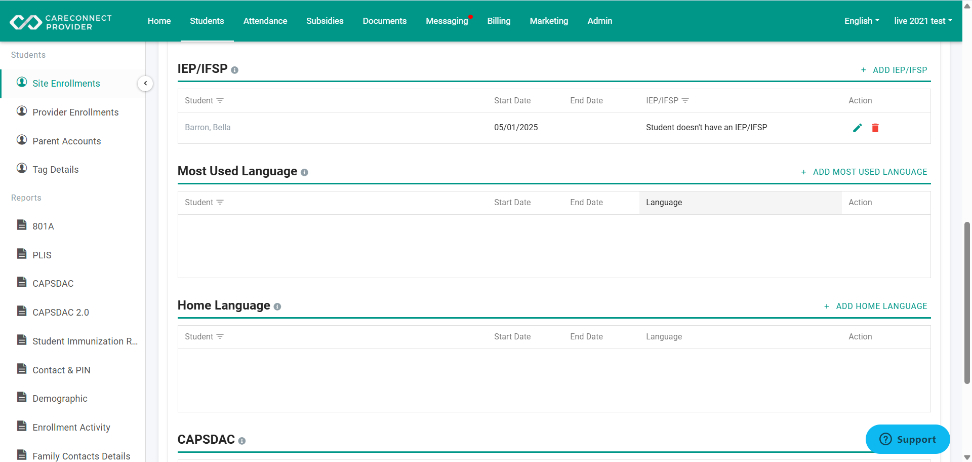Go to Home tab
Viewport: 972px width, 462px height.
(159, 21)
